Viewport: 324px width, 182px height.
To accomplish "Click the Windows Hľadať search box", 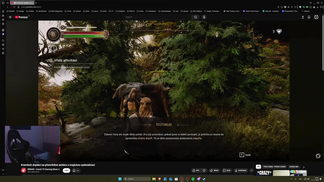I will [137, 179].
